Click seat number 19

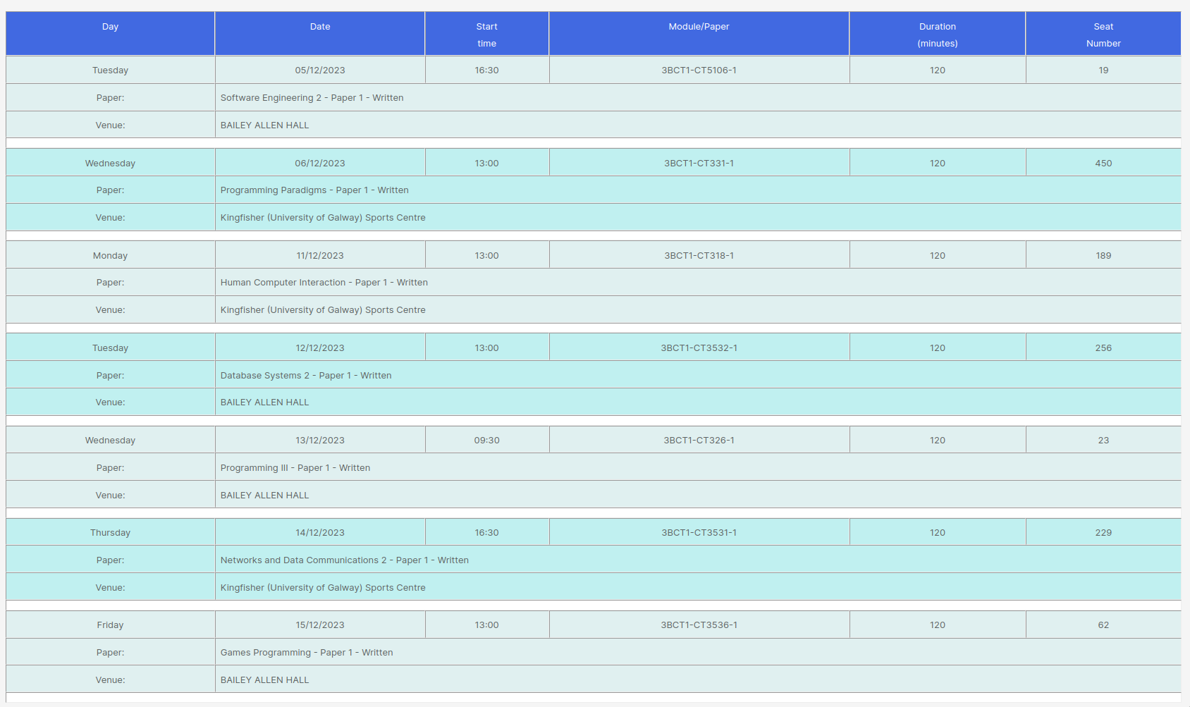point(1103,70)
